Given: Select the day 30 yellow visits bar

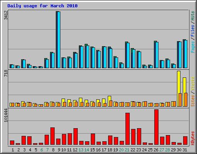Looking at the screenshot, I should (179, 89).
